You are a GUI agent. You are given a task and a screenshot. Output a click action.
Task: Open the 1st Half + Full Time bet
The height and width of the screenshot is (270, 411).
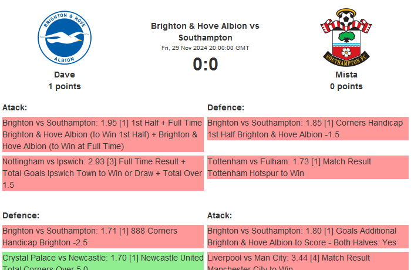point(103,134)
